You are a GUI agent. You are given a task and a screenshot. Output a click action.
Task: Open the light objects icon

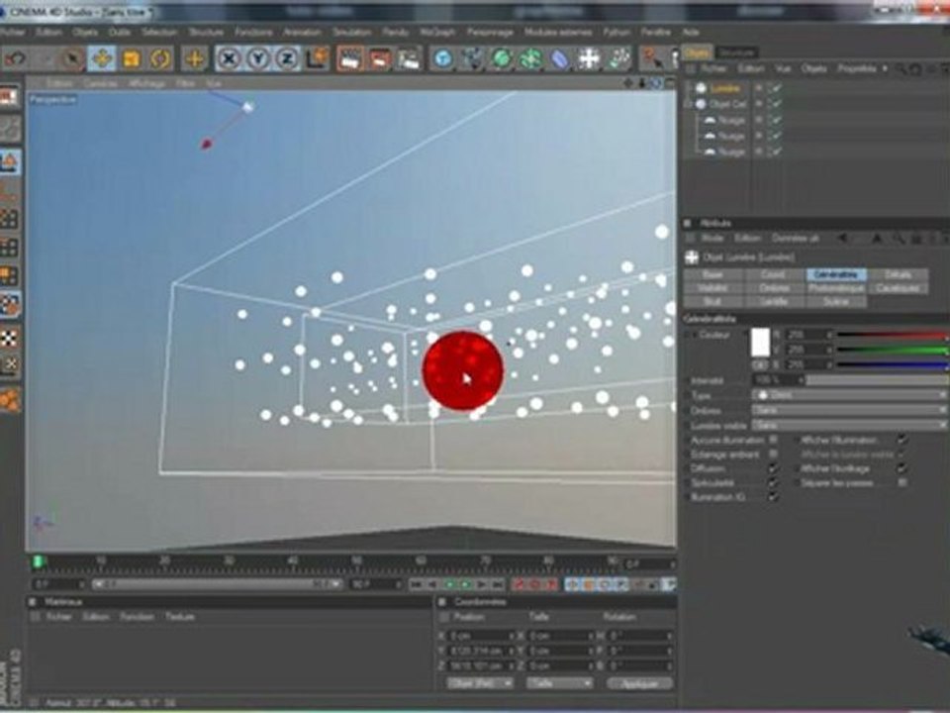click(x=619, y=58)
